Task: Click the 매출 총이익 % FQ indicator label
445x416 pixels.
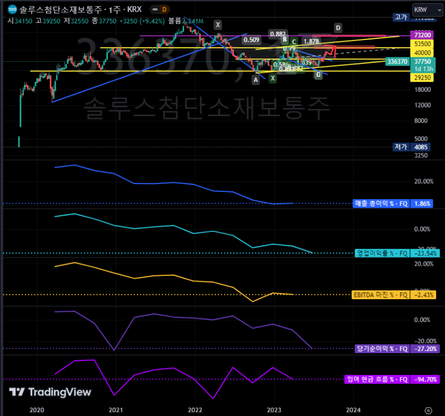Action: (x=381, y=204)
